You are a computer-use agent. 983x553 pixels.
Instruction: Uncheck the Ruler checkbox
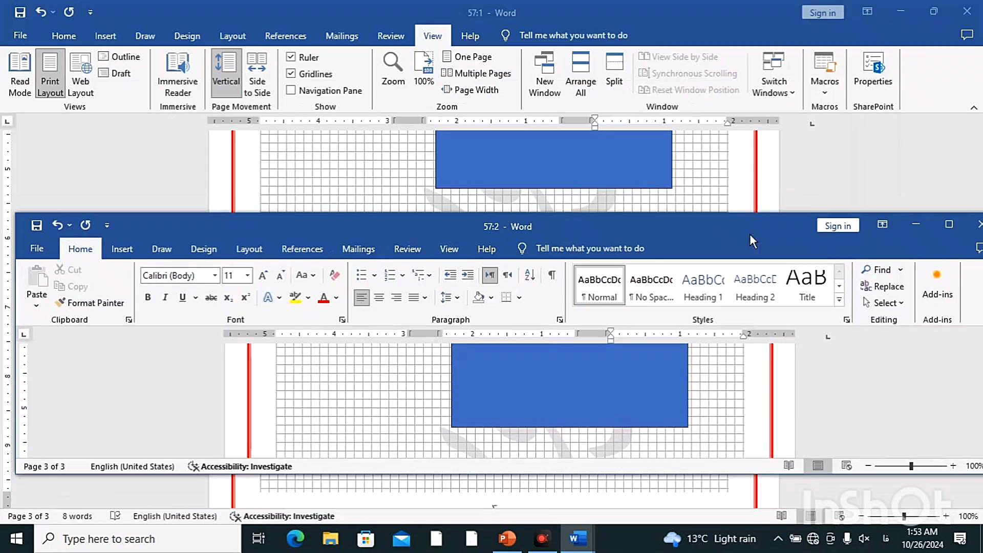(x=291, y=57)
